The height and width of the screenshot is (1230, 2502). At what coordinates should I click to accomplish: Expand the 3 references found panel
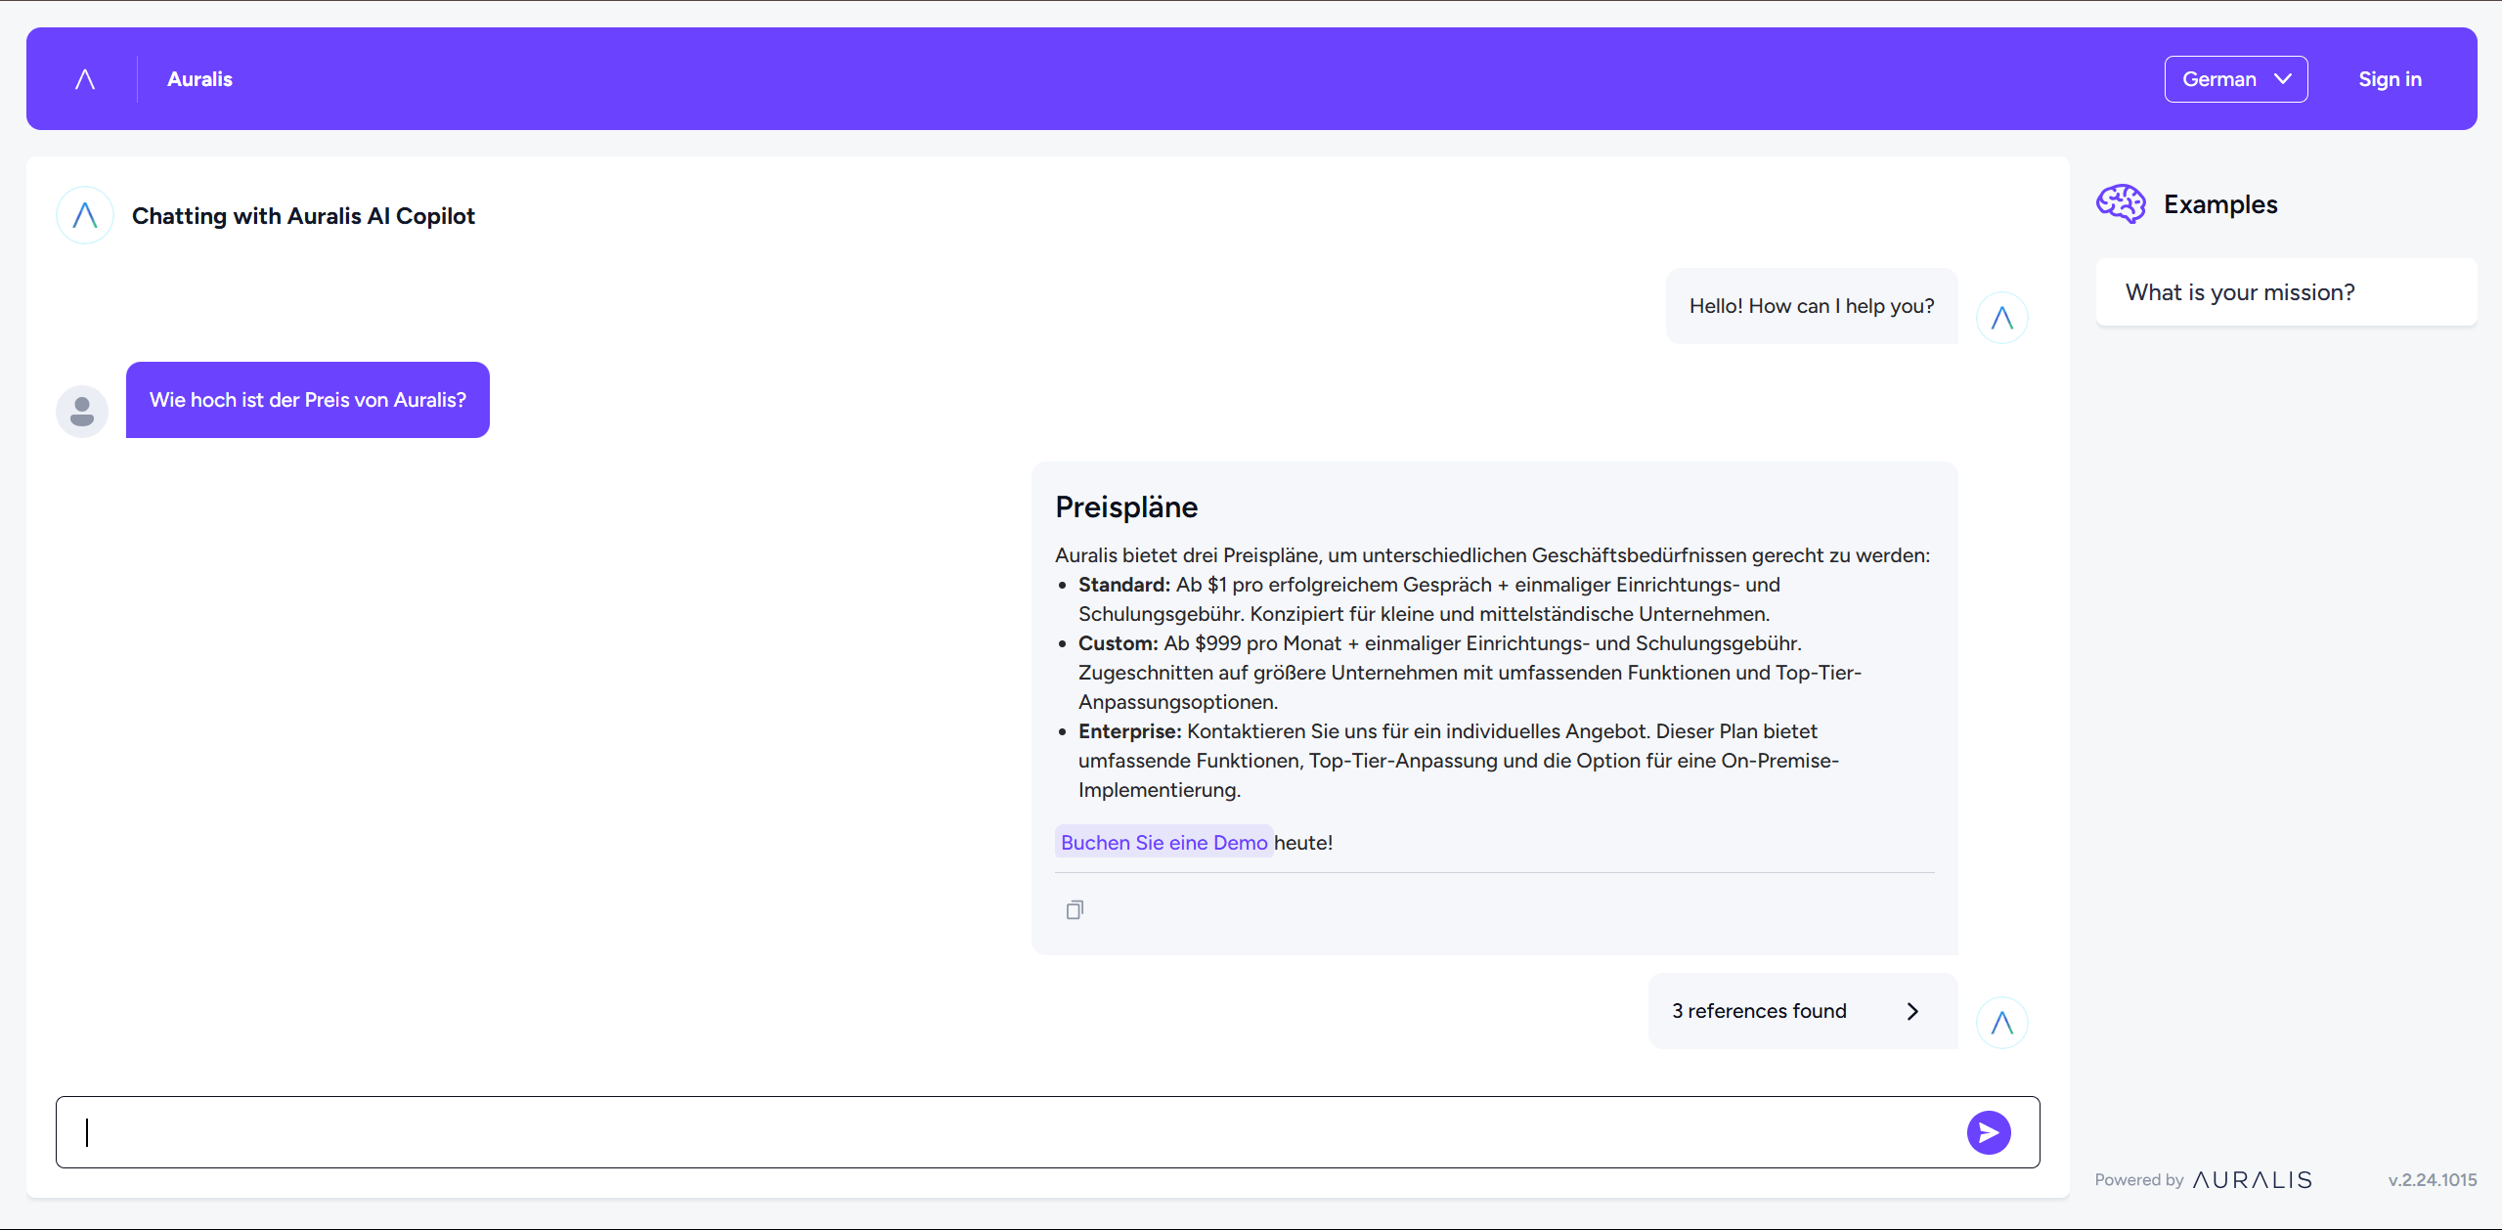pyautogui.click(x=1803, y=1011)
